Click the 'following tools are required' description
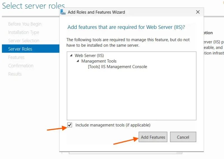This screenshot has width=224, height=159. point(128,43)
